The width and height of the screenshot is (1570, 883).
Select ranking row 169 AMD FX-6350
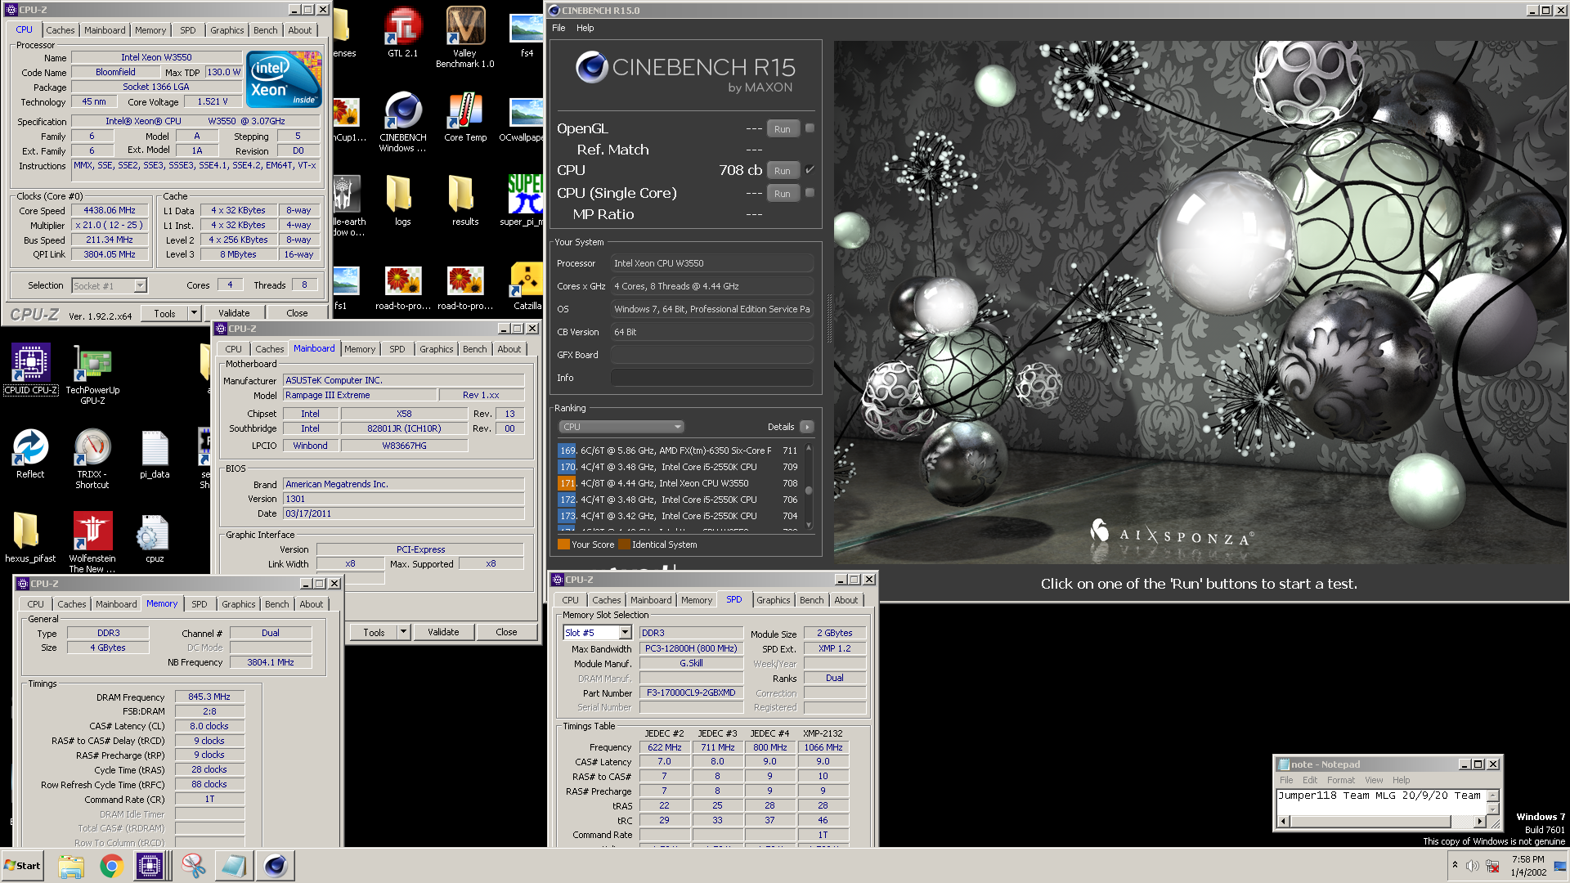coord(679,450)
